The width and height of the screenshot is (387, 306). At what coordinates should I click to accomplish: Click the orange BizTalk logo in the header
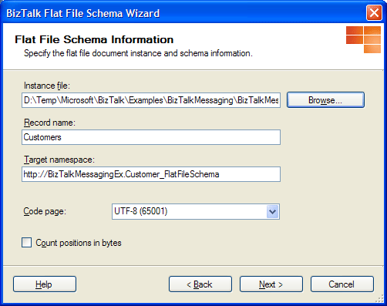(x=363, y=39)
